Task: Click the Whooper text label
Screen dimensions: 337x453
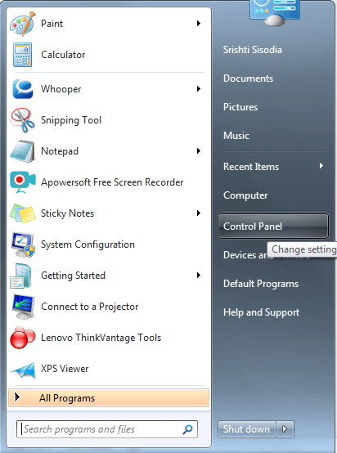Action: [x=61, y=89]
